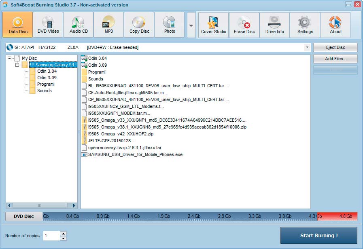Select Programi folder in the tree
The width and height of the screenshot is (363, 249).
click(46, 84)
